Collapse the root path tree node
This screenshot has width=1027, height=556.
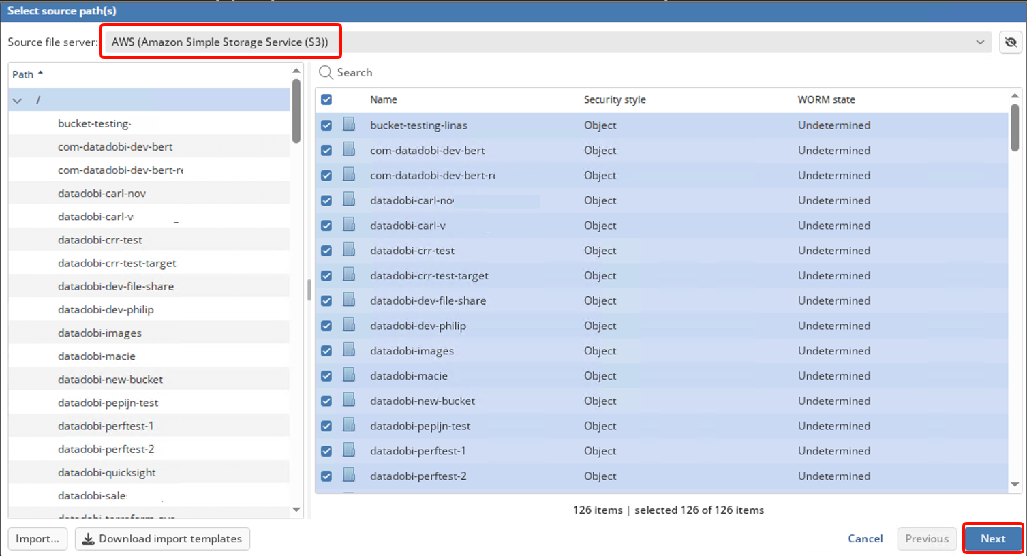[x=17, y=100]
